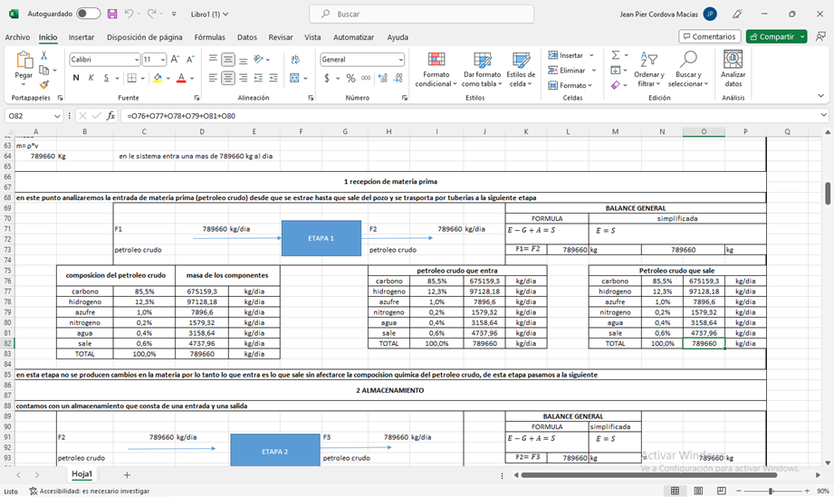Apply the Borders icon
The width and height of the screenshot is (834, 497).
click(x=131, y=78)
